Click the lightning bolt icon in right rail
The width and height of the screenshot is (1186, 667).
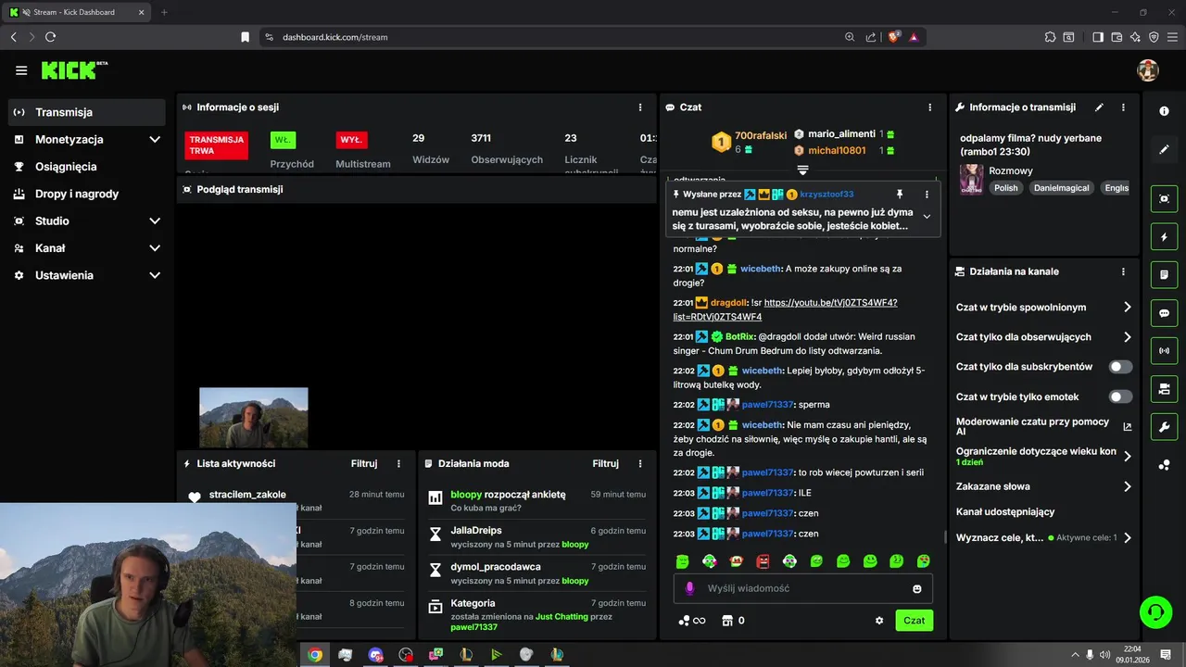(1165, 237)
